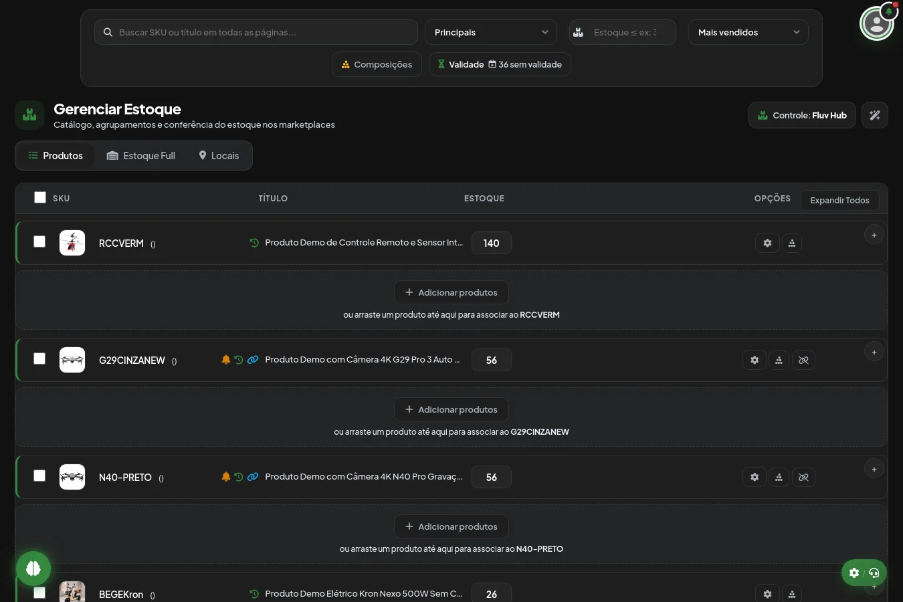The image size is (903, 602).
Task: Click the G29CINZANEW drone thumbnail
Action: click(x=72, y=360)
